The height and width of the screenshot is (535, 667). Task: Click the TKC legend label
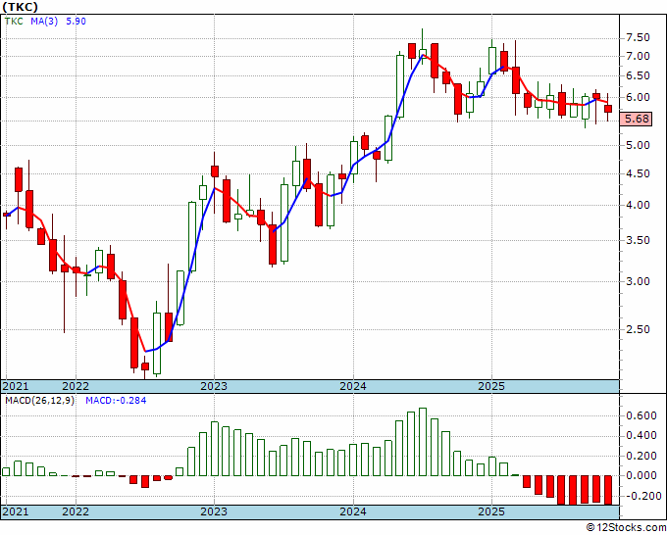[14, 22]
